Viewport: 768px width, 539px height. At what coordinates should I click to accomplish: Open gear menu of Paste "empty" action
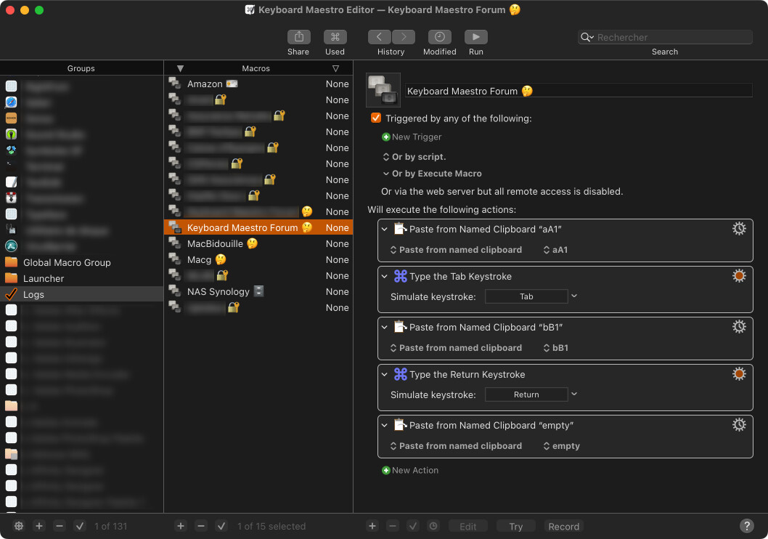(x=739, y=424)
